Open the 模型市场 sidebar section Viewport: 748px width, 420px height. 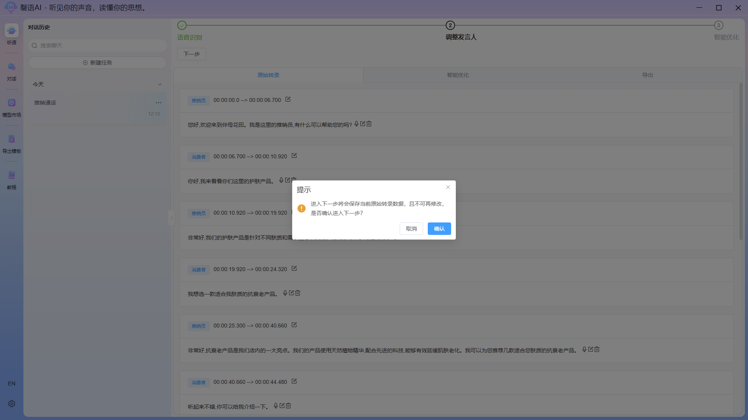click(x=12, y=108)
